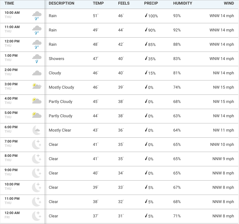The height and width of the screenshot is (224, 239).
Task: Click the 4:00 PM Partly Cloudy description
Action: click(61, 102)
